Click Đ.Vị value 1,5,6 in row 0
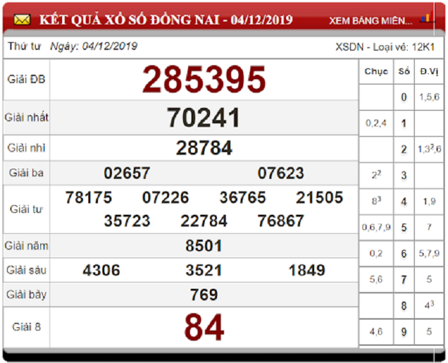Image resolution: width=448 pixels, height=363 pixels. point(429,97)
